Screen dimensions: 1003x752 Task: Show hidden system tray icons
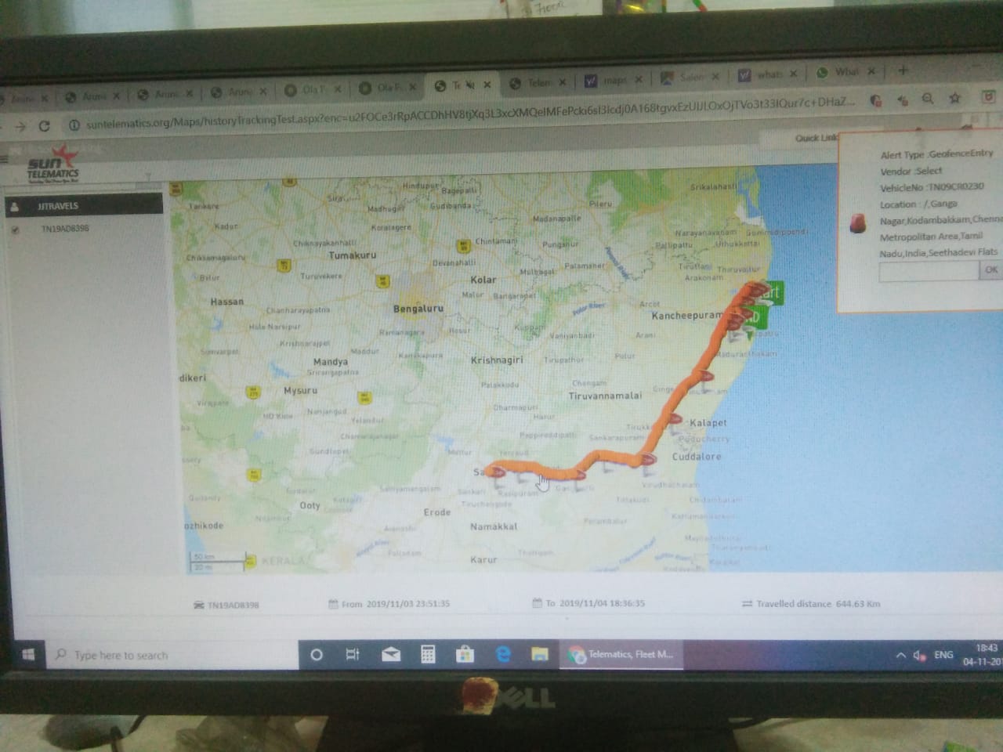click(900, 655)
